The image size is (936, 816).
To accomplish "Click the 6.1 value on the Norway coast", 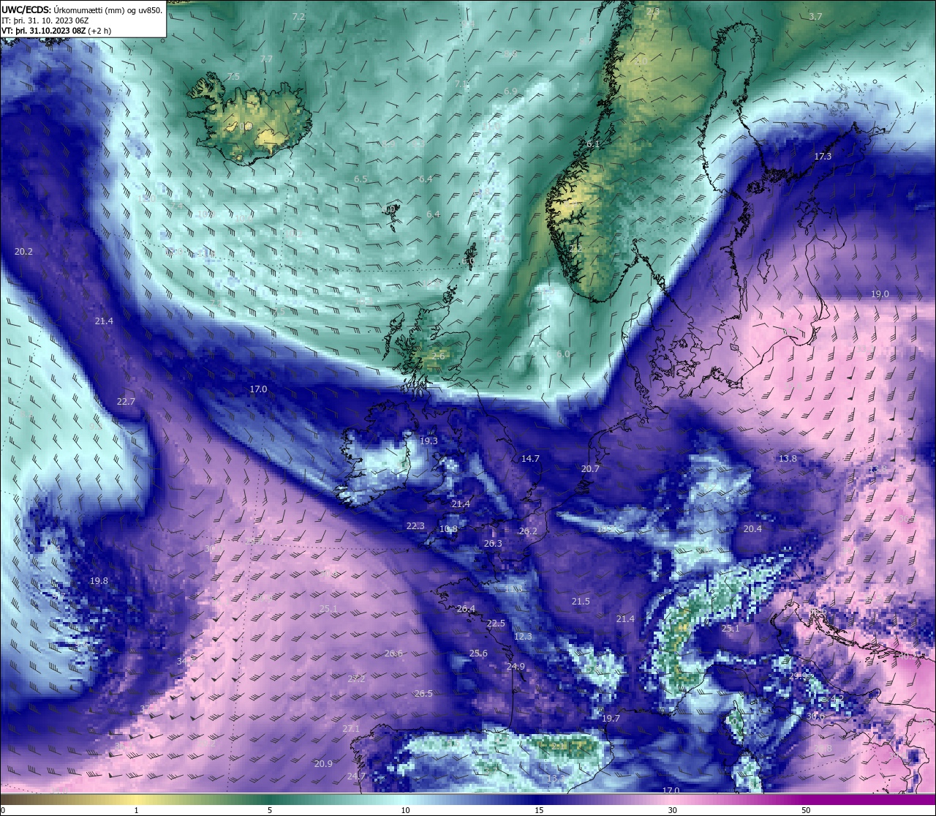I will [593, 144].
